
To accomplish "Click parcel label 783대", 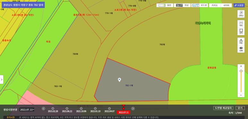I will click(x=75, y=54).
